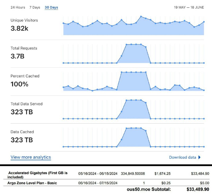This screenshot has width=212, height=194.
Task: Click the 30 Days tab
Action: pos(51,7)
